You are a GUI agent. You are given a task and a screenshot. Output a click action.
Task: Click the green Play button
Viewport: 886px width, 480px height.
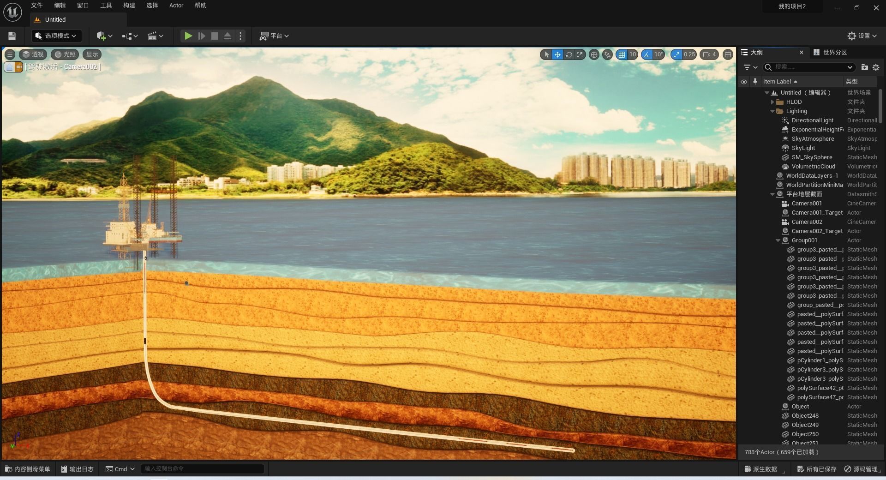[x=188, y=36]
